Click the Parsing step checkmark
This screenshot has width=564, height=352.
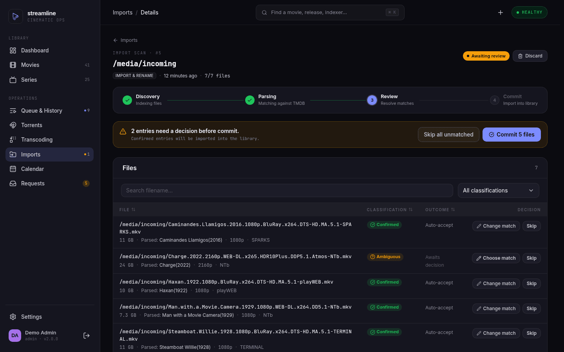[x=250, y=100]
